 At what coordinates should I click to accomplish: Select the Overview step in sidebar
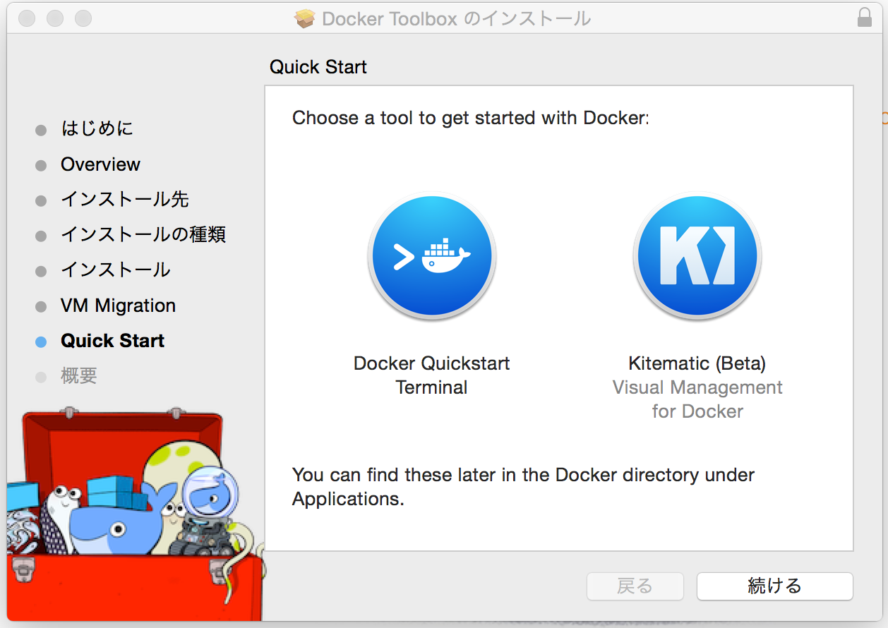point(100,164)
